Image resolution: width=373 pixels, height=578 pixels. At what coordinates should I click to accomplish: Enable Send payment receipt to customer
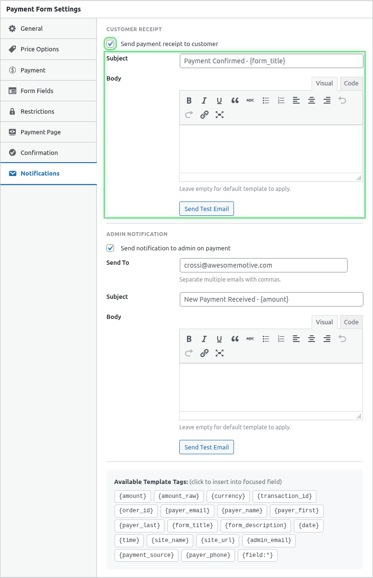coord(110,43)
